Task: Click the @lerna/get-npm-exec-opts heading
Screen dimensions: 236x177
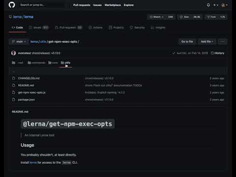Action: pyautogui.click(x=67, y=124)
